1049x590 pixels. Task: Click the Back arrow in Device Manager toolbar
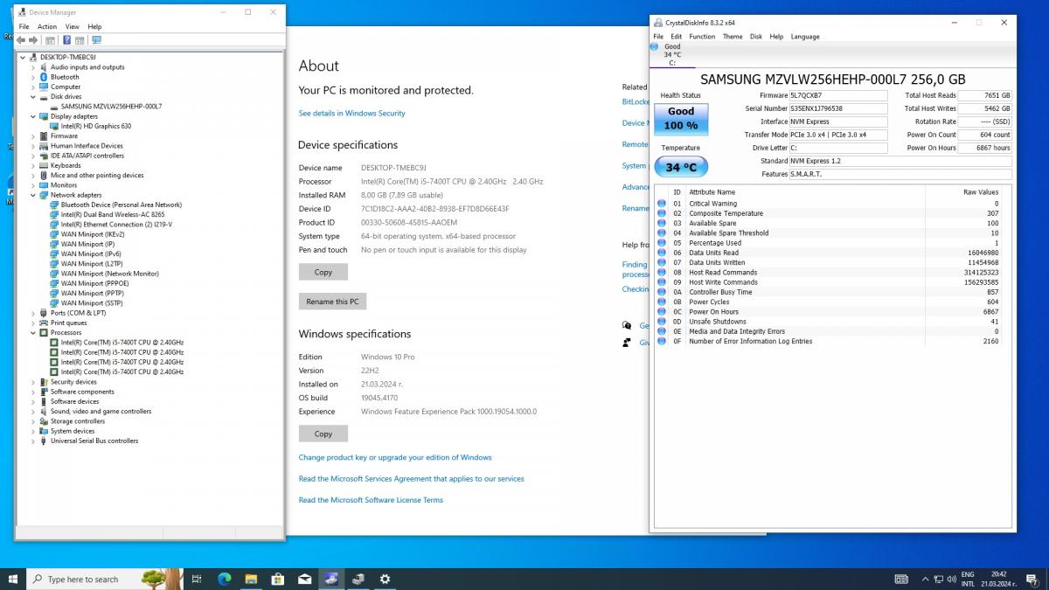(x=22, y=40)
